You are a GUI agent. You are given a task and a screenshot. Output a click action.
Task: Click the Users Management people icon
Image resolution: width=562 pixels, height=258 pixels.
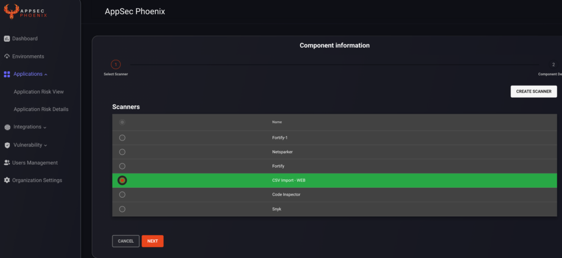[7, 162]
